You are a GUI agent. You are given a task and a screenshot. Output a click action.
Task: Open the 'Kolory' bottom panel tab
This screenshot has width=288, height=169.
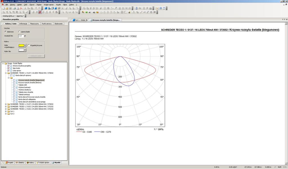(x=30, y=163)
